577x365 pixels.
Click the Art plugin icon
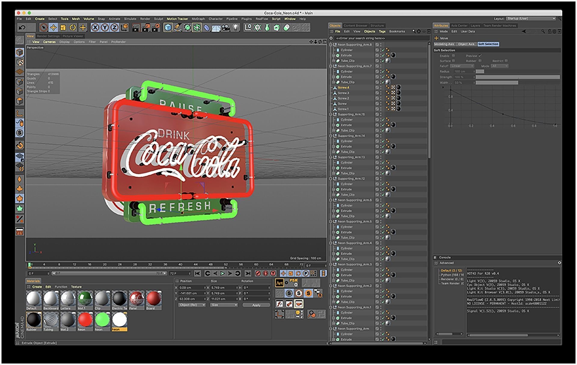pos(279,283)
